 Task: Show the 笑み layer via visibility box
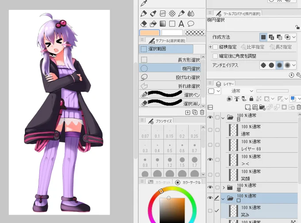click(210, 211)
